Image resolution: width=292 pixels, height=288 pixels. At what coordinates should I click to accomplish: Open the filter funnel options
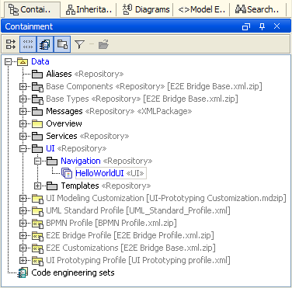point(79,44)
